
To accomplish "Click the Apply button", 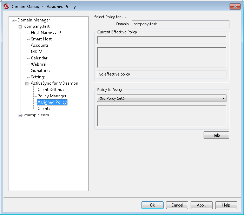I will pos(202,205).
